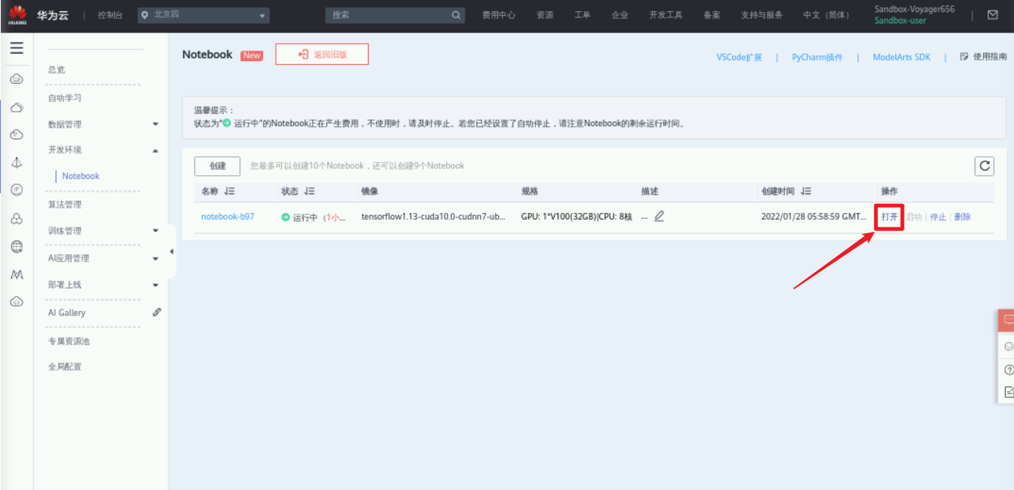Click 删除 to delete the notebook
Screen dimensions: 1014x490
pyautogui.click(x=962, y=217)
